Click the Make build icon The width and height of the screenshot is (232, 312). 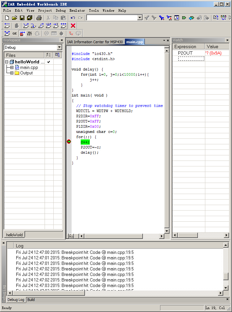point(224,18)
